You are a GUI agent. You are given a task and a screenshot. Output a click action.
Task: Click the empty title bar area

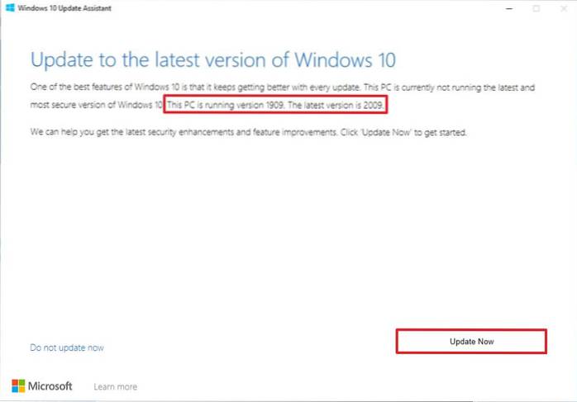[289, 8]
